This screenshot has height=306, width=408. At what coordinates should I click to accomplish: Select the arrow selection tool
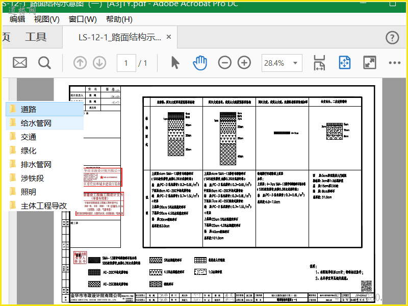pos(175,63)
